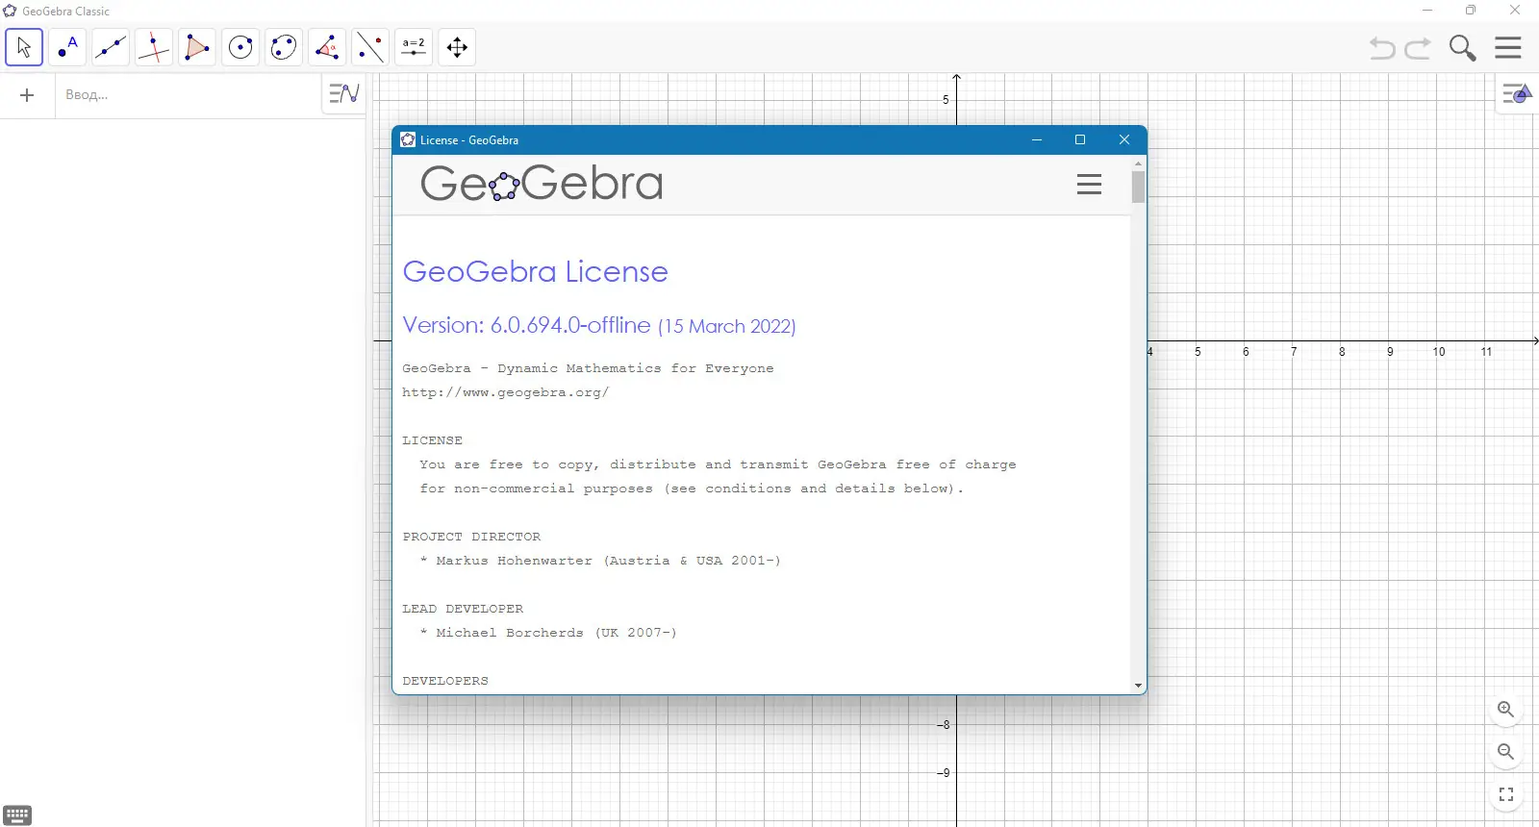Click the License window scrollbar thumb
Image resolution: width=1539 pixels, height=827 pixels.
click(1138, 187)
